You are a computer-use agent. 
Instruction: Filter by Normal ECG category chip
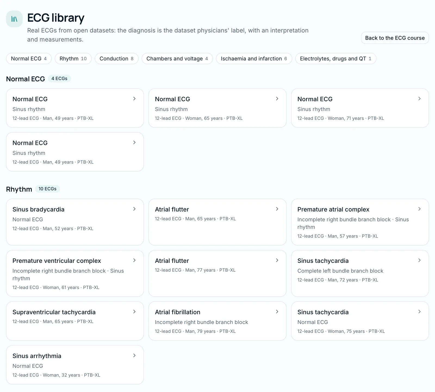29,58
